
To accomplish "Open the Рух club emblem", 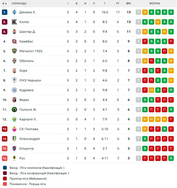I will pyautogui.click(x=14, y=158).
